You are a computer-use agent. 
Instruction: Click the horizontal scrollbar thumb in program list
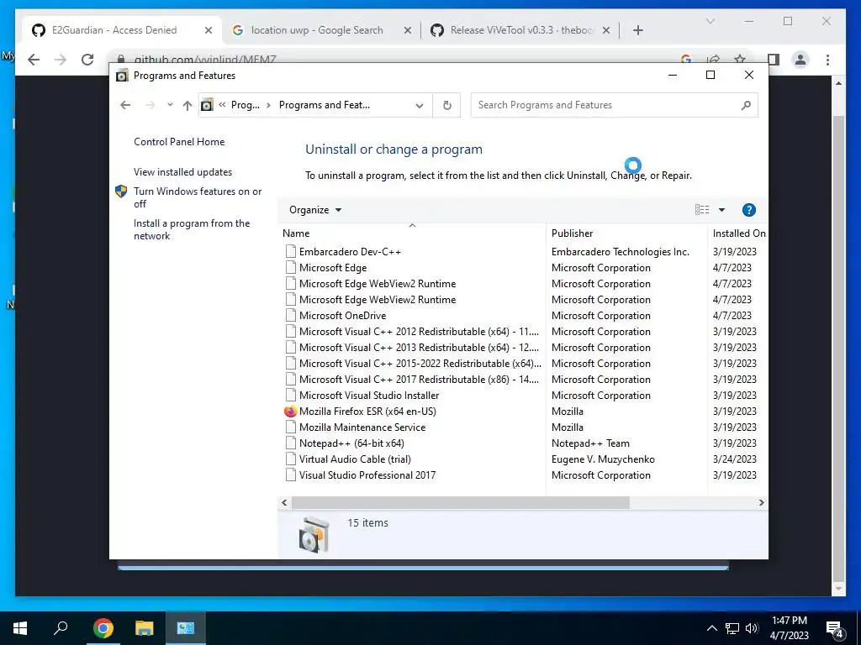pyautogui.click(x=460, y=502)
